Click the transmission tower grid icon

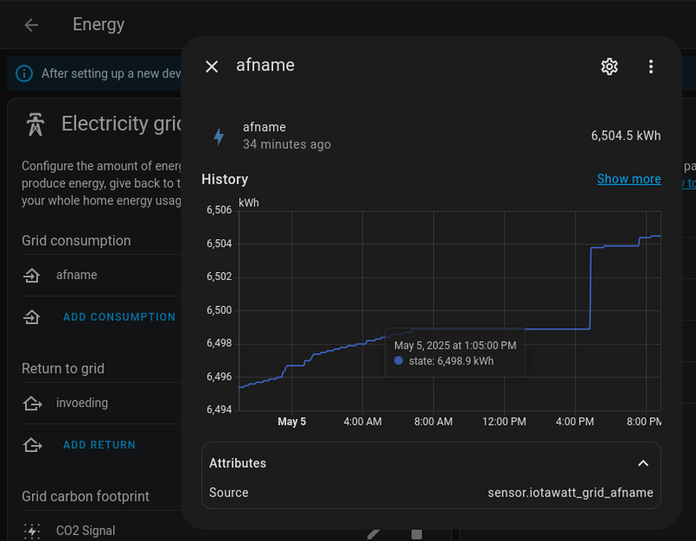[35, 124]
